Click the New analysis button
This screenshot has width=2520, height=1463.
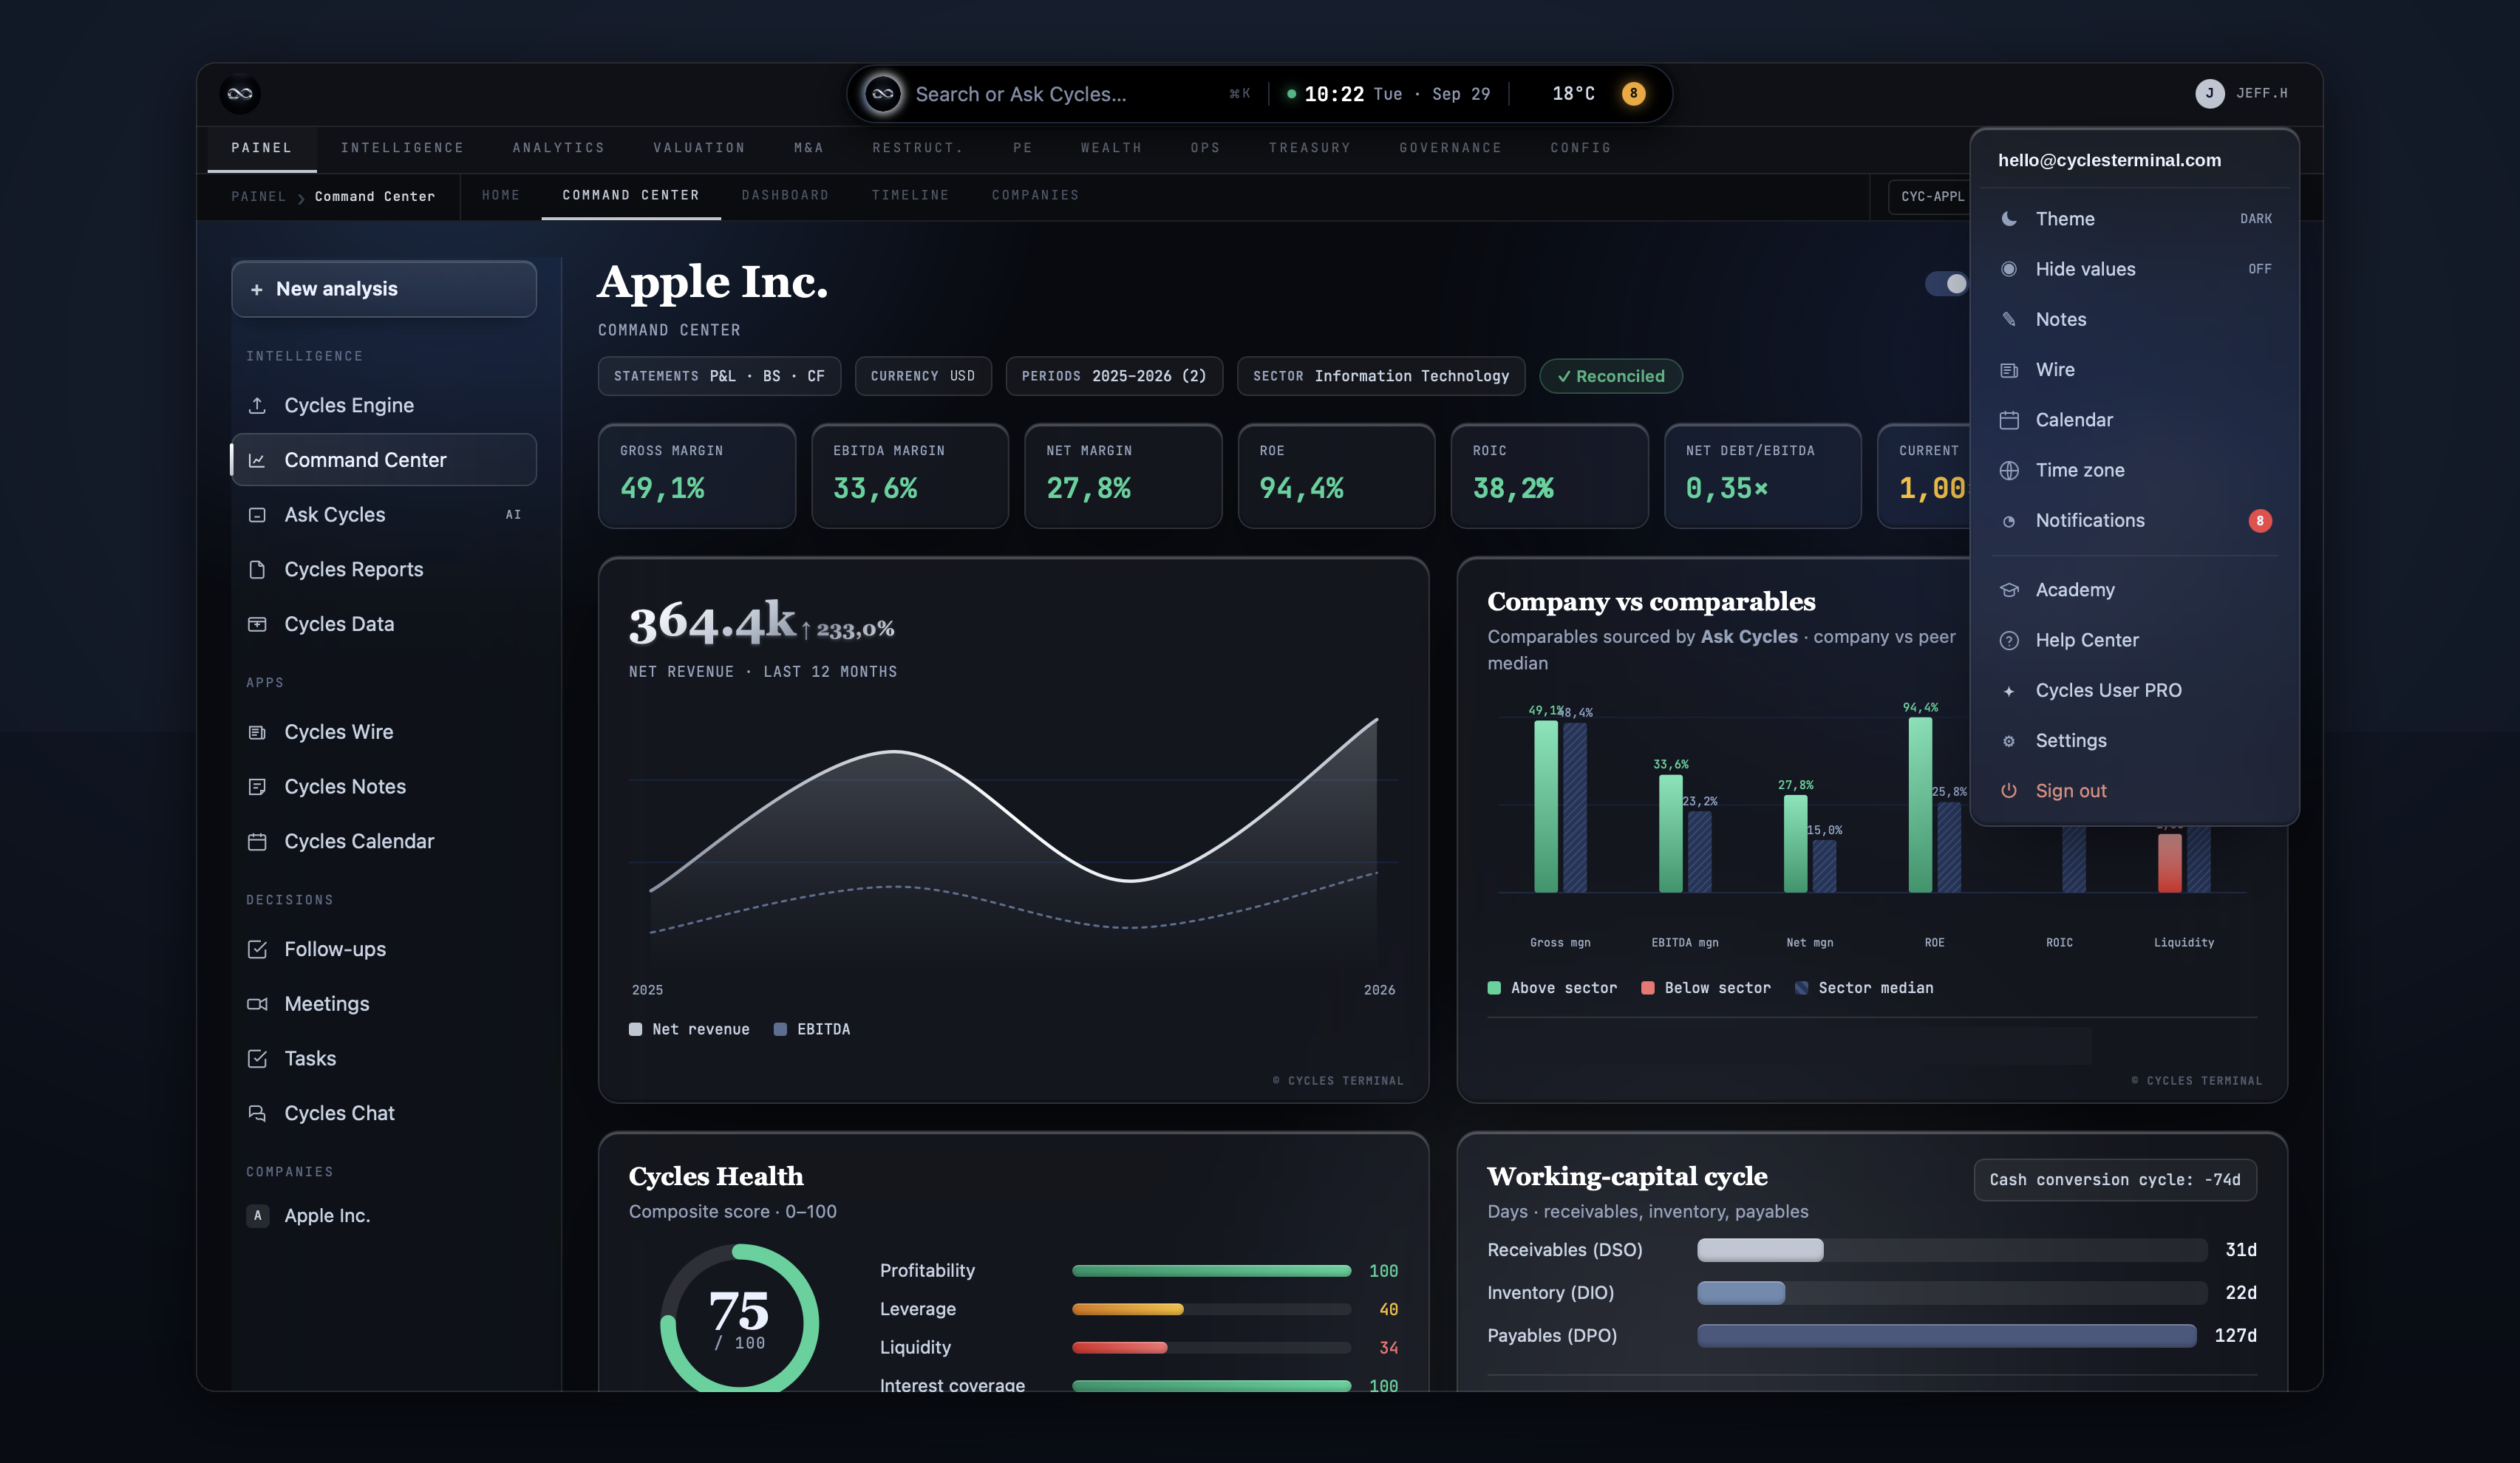click(x=384, y=289)
